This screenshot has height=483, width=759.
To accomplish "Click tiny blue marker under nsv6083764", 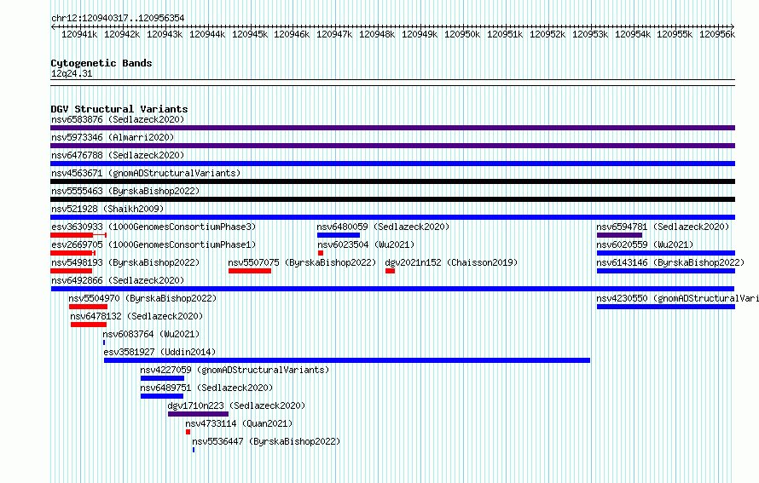I will click(104, 342).
